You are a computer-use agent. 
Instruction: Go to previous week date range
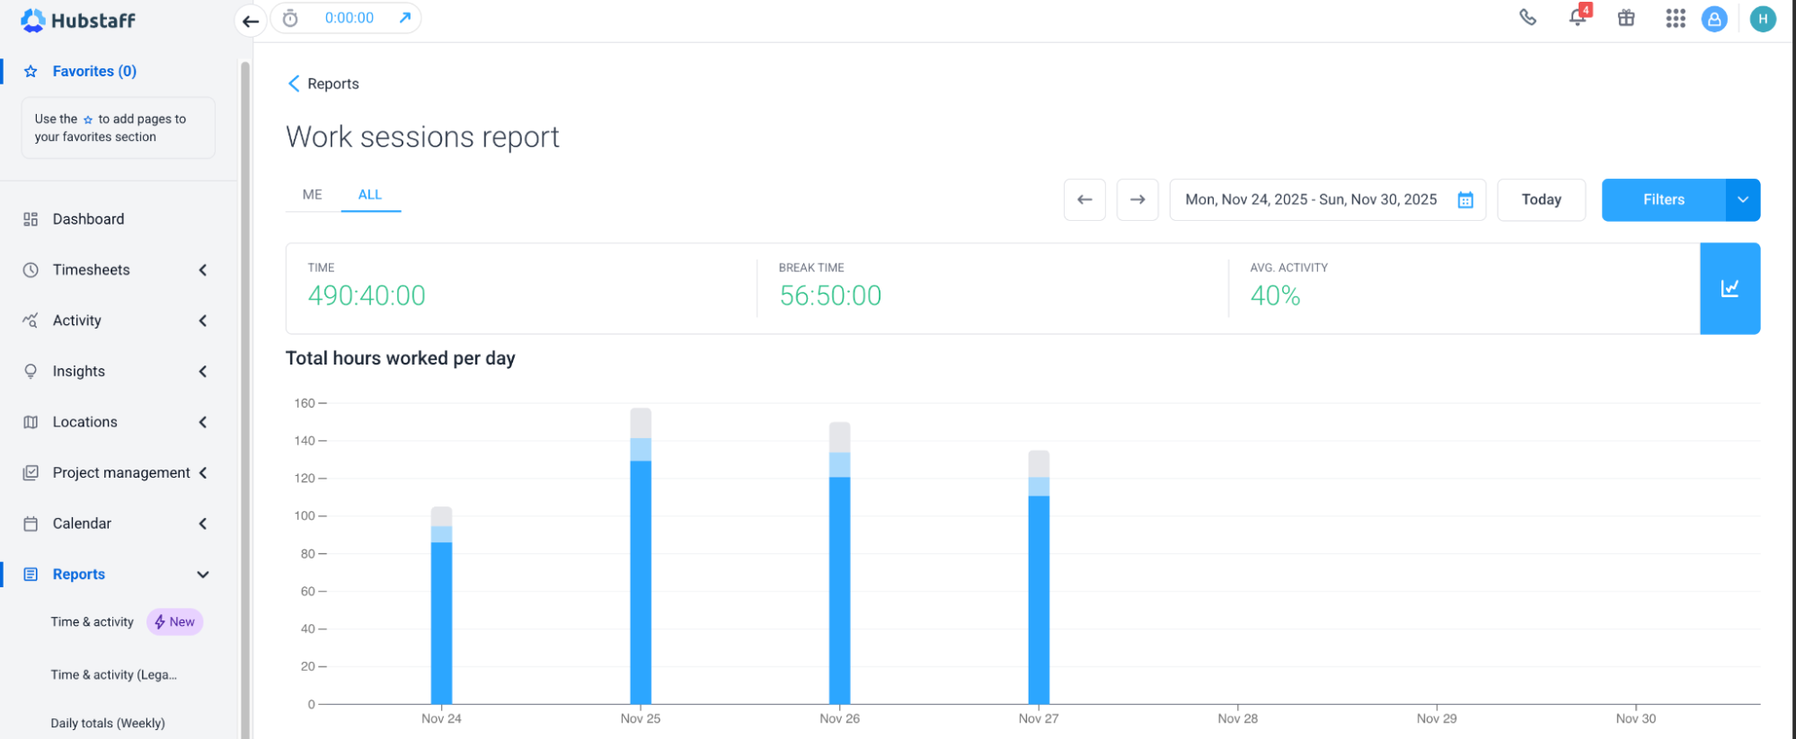1084,199
